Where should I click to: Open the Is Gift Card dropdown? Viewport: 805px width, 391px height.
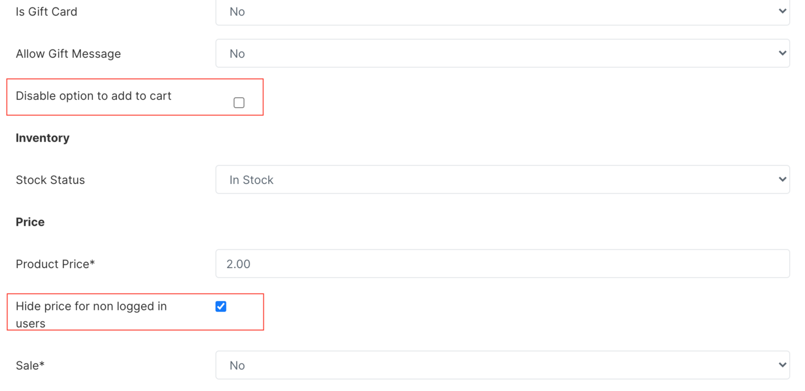click(x=502, y=12)
